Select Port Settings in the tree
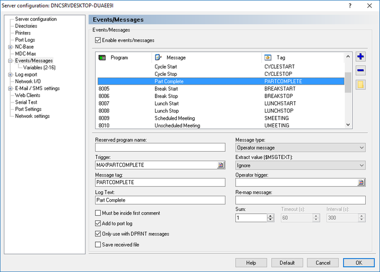Image resolution: width=380 pixels, height=272 pixels. pos(28,109)
